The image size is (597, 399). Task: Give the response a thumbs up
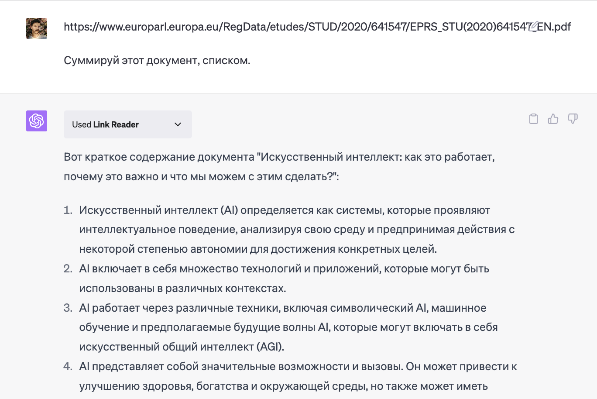click(x=553, y=119)
